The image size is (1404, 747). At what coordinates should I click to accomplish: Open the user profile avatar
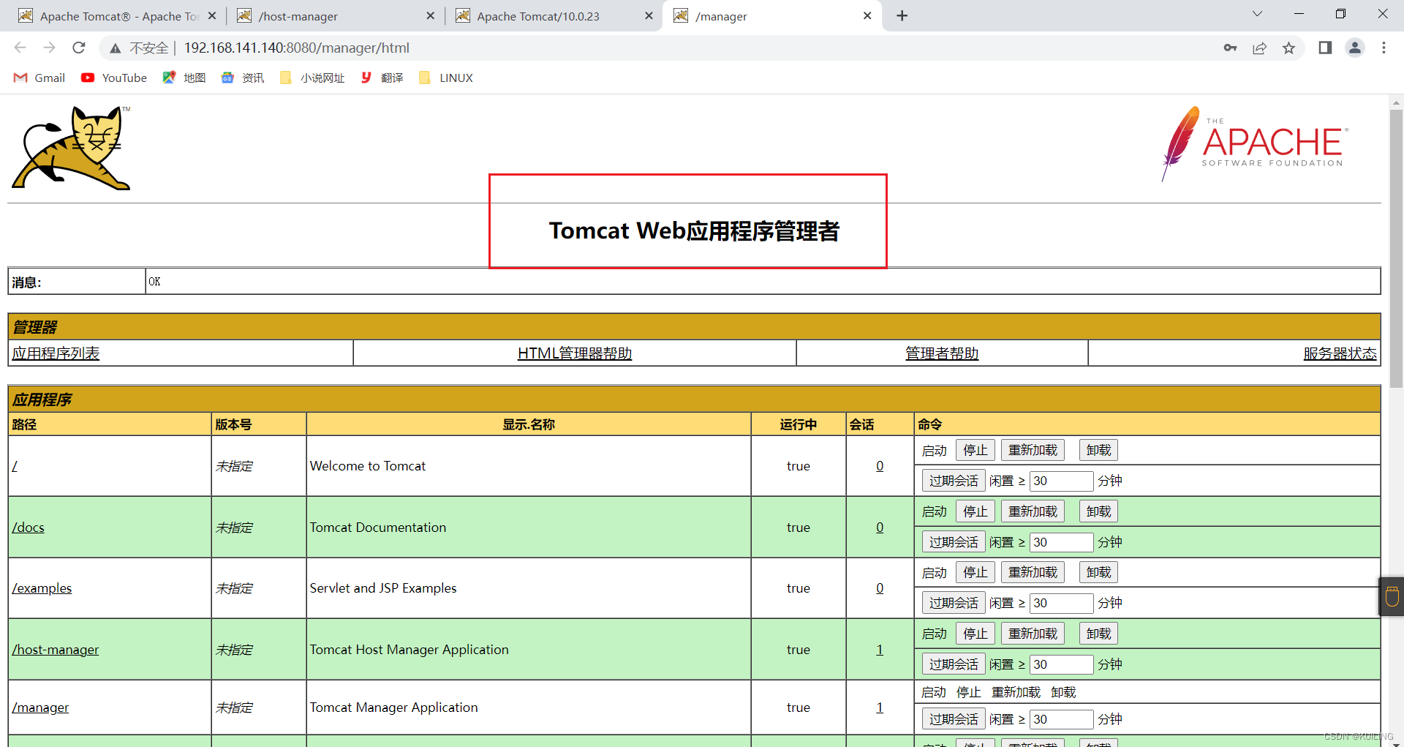[1355, 48]
